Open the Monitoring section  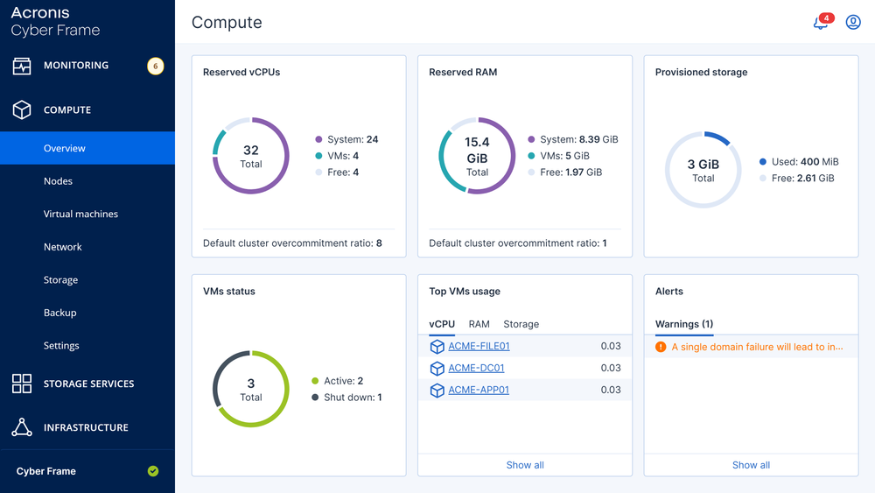76,66
